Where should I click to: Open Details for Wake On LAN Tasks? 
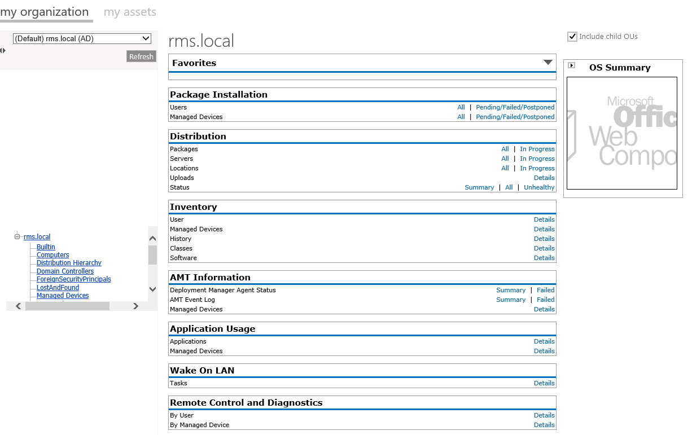(x=544, y=383)
